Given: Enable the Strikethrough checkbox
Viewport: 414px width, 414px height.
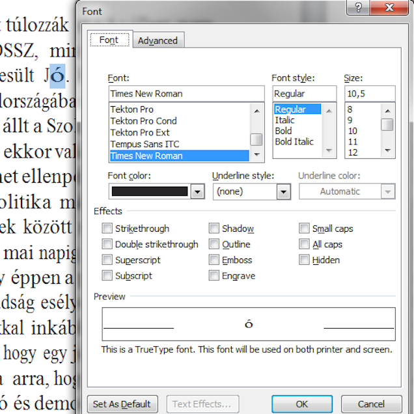Looking at the screenshot, I should click(x=107, y=228).
